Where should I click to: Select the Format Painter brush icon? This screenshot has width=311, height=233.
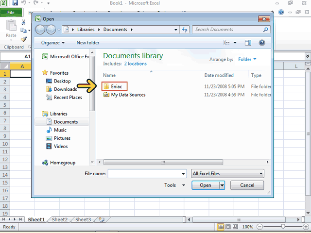[x=24, y=39]
